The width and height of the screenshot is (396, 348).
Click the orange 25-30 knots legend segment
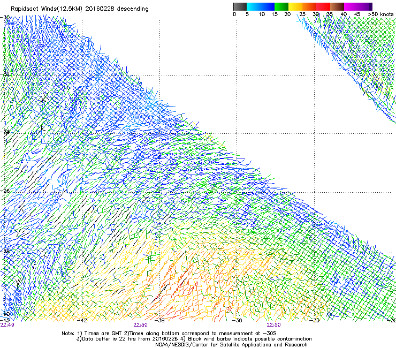(309, 6)
